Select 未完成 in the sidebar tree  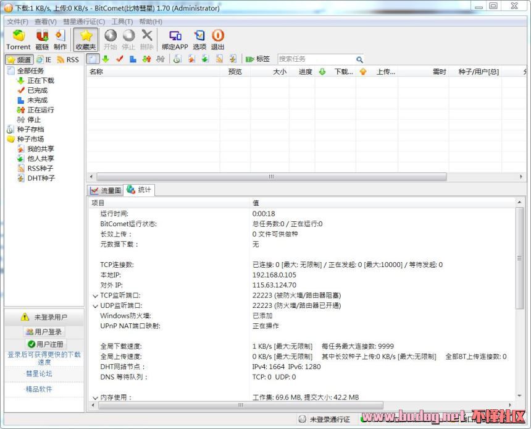point(37,100)
